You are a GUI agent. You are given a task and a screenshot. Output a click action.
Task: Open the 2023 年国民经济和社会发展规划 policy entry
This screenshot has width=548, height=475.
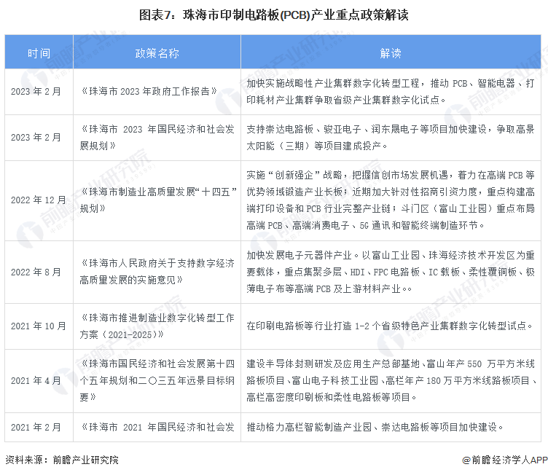(x=157, y=138)
